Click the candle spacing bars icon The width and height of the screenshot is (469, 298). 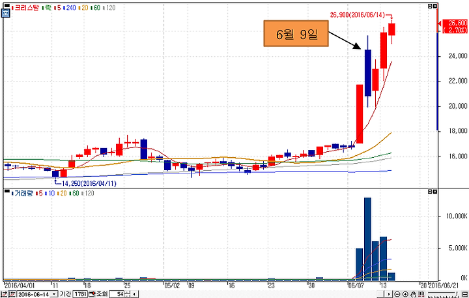pyautogui.click(x=421, y=293)
